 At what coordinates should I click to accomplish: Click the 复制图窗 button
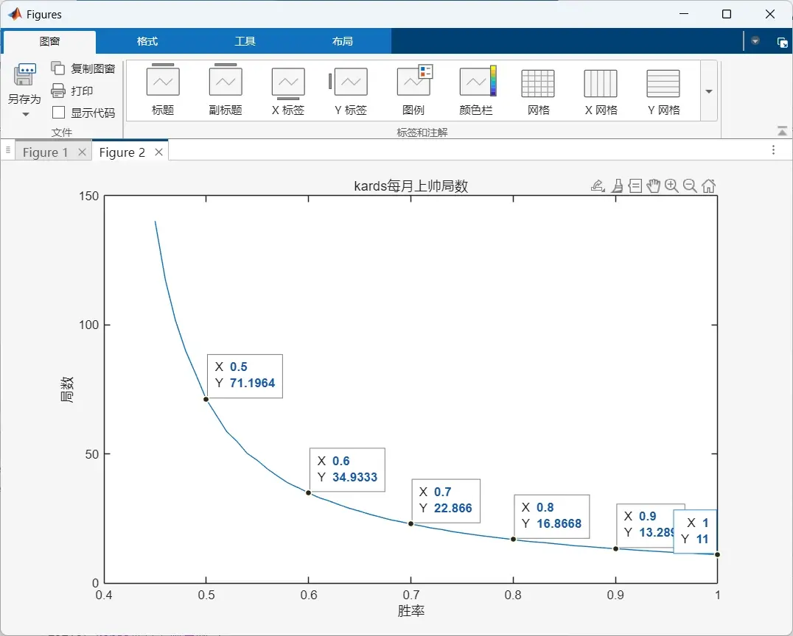(x=83, y=68)
